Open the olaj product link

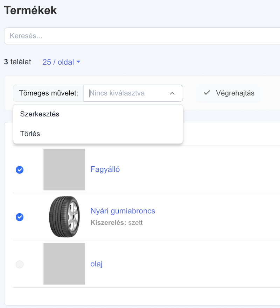coord(96,264)
